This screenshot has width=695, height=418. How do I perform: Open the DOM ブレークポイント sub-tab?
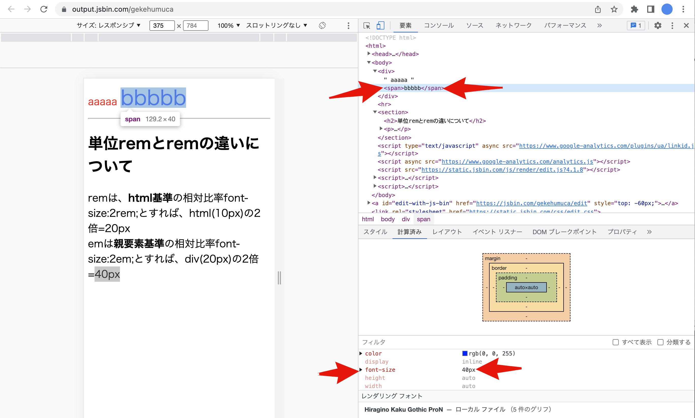point(564,232)
